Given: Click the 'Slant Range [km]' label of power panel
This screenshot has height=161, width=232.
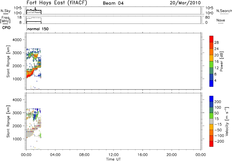Looking at the screenshot, I should pyautogui.click(x=8, y=61).
